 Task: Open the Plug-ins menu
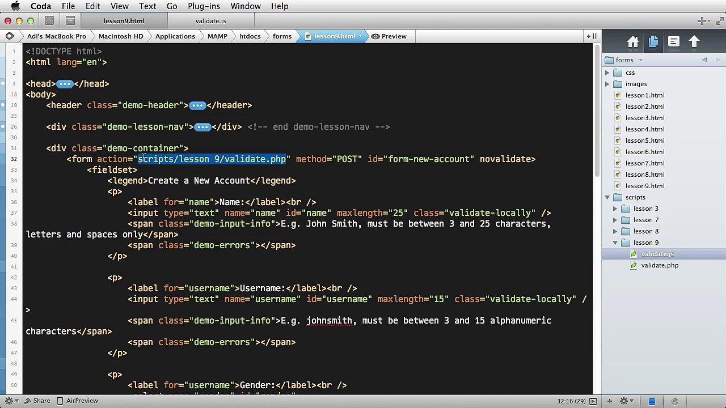[x=204, y=6]
